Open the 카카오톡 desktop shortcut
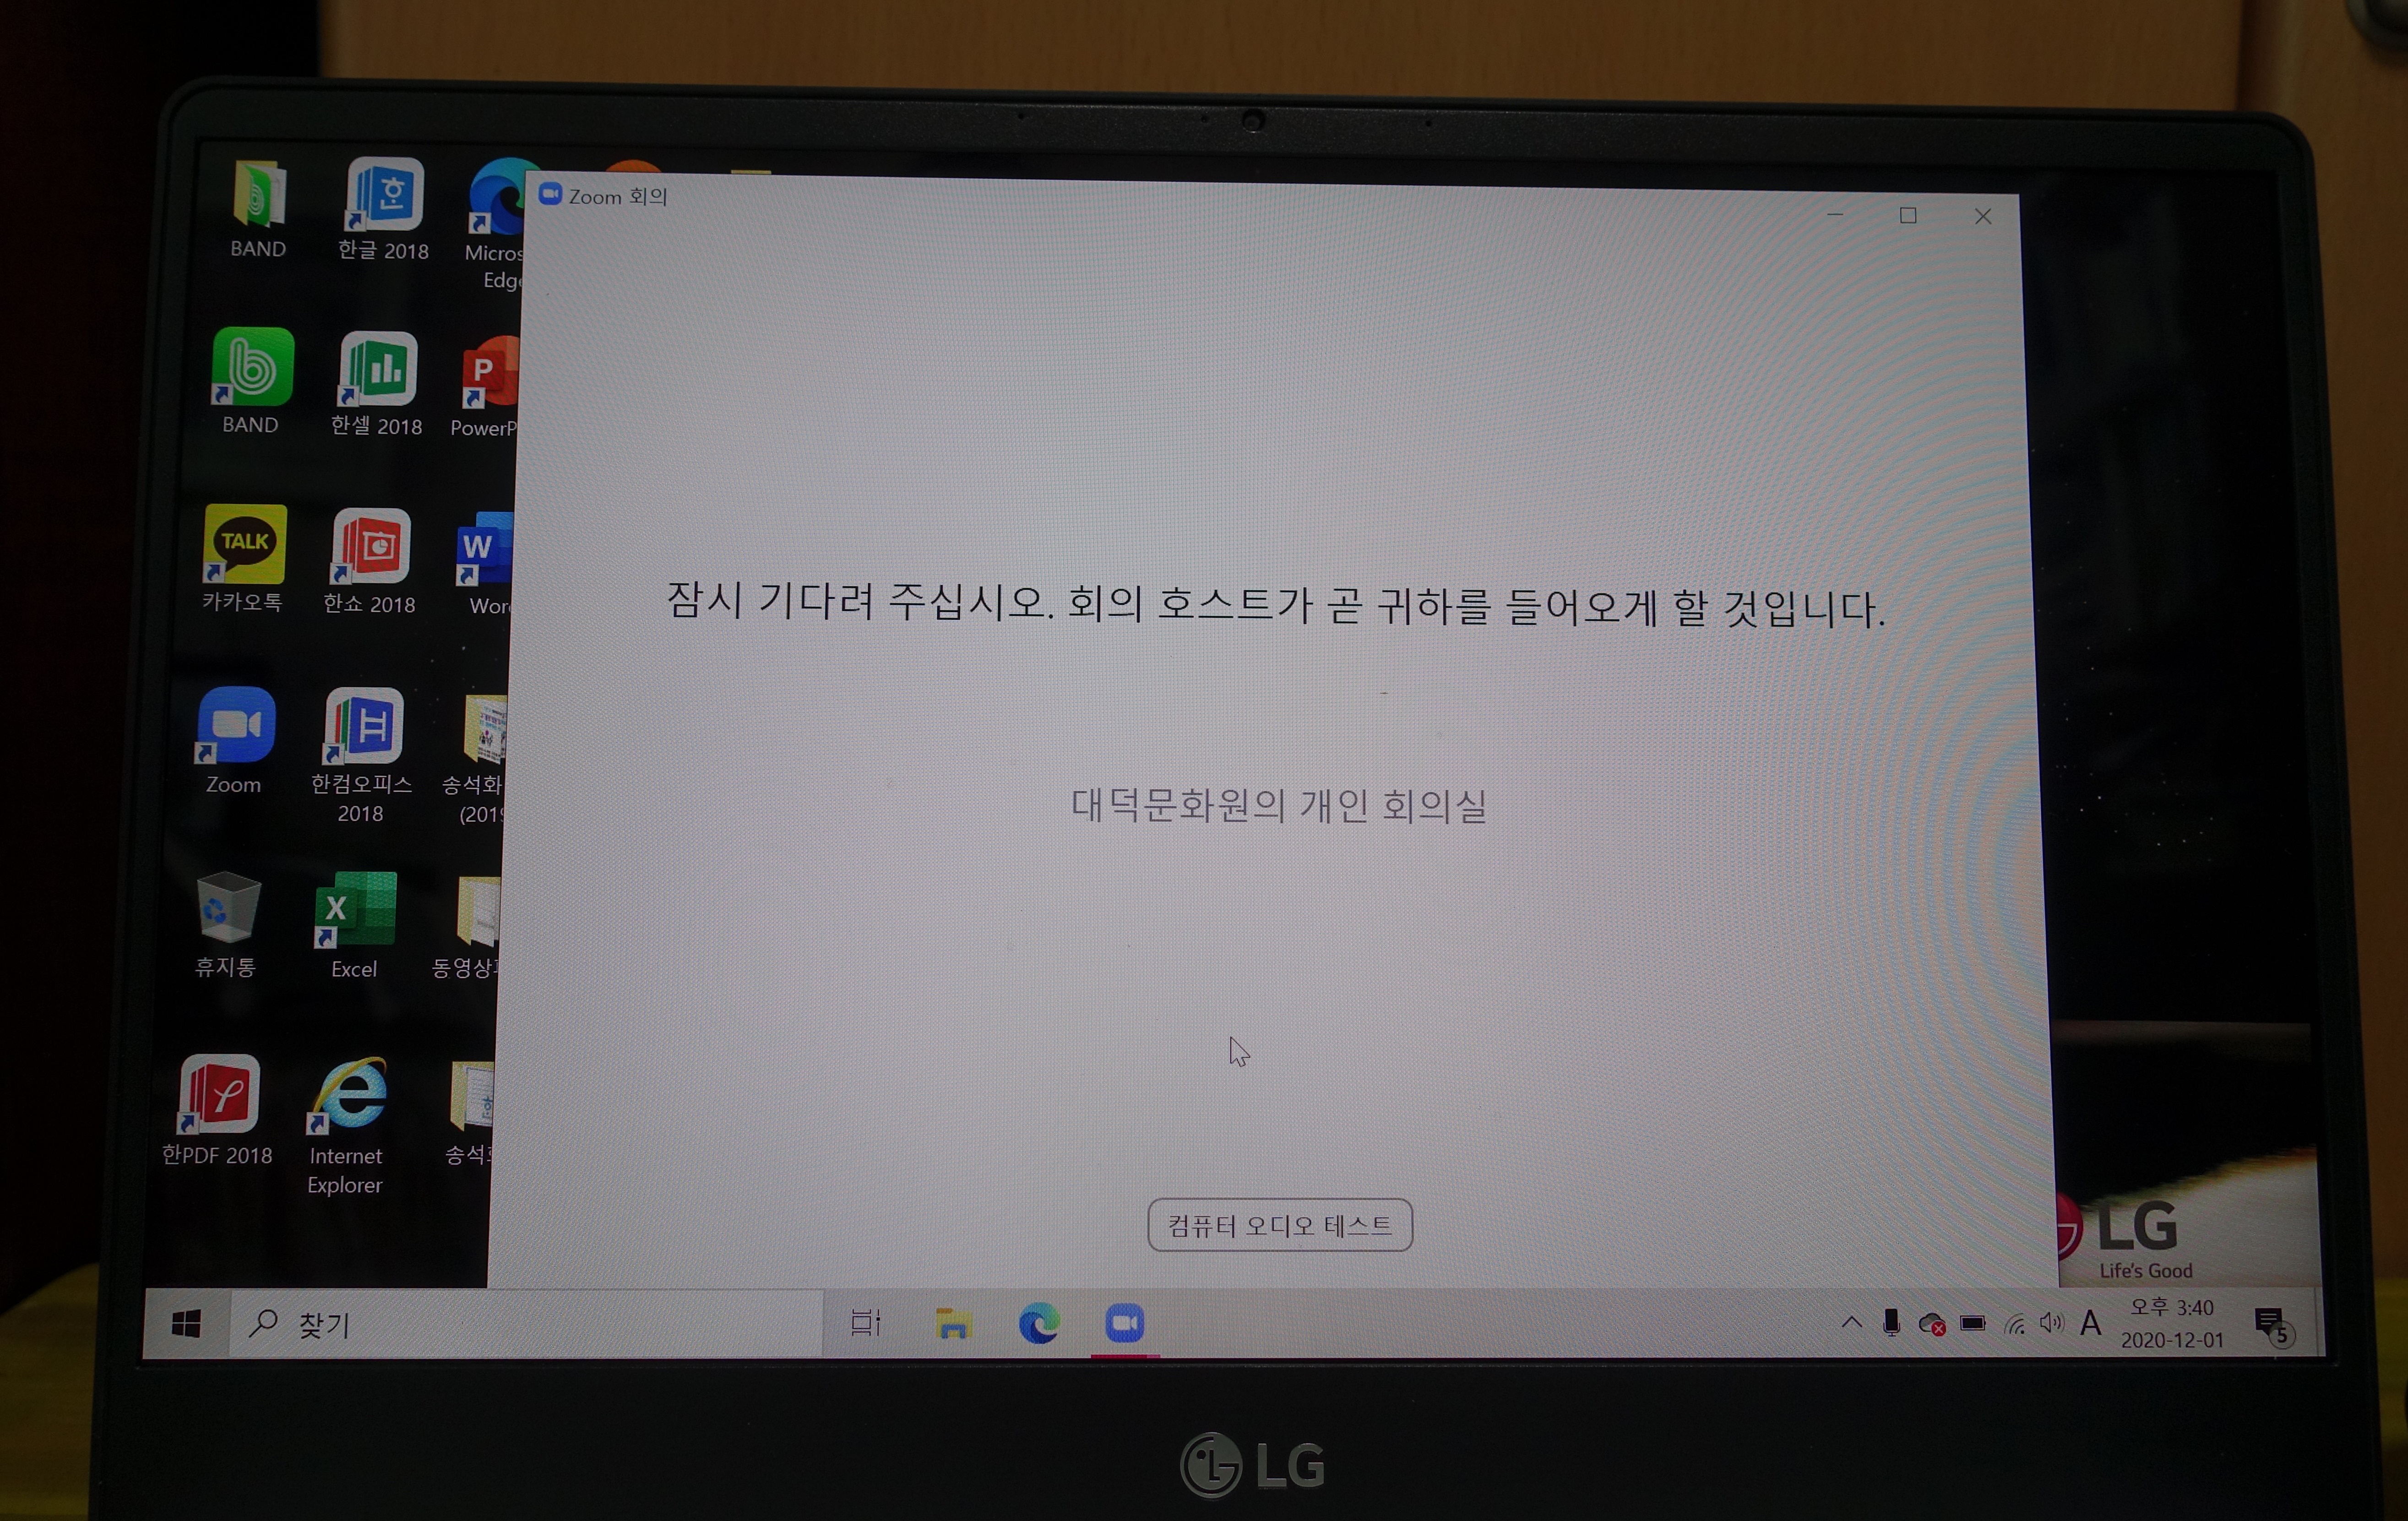2408x1521 pixels. click(243, 558)
